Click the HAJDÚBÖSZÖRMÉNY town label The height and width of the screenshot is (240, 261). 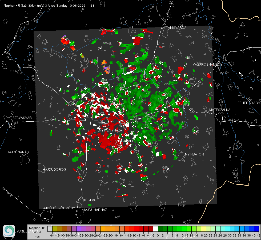(x=58, y=208)
